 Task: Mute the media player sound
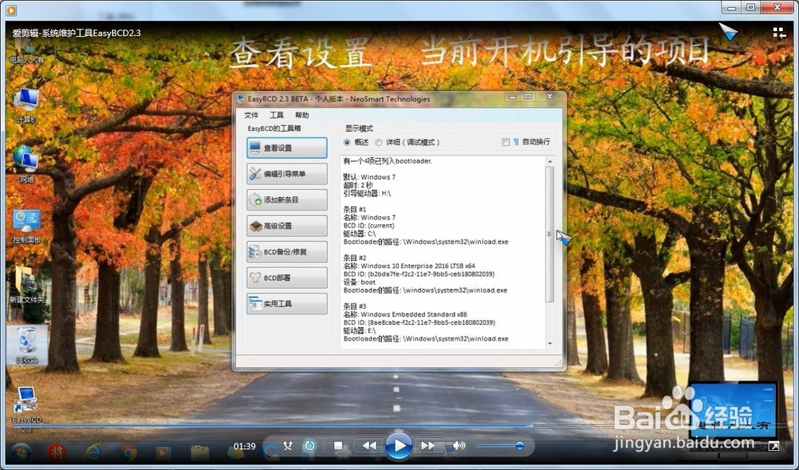459,445
